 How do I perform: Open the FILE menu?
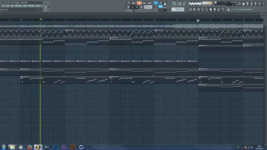pos(3,6)
